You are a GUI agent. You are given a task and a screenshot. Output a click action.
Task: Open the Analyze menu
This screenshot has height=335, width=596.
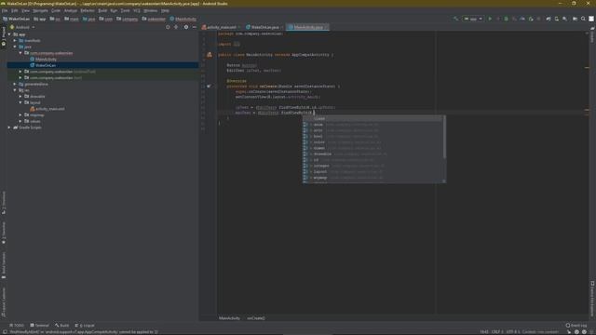point(71,10)
